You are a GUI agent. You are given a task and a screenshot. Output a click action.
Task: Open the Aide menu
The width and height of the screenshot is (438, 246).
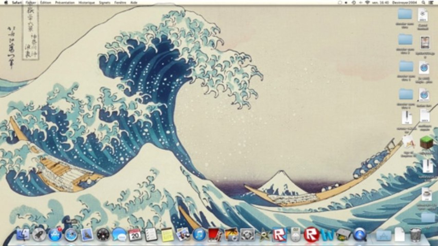tap(134, 2)
